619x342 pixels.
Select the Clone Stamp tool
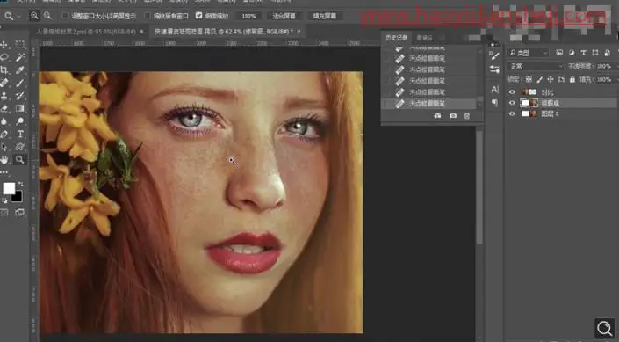[x=4, y=96]
